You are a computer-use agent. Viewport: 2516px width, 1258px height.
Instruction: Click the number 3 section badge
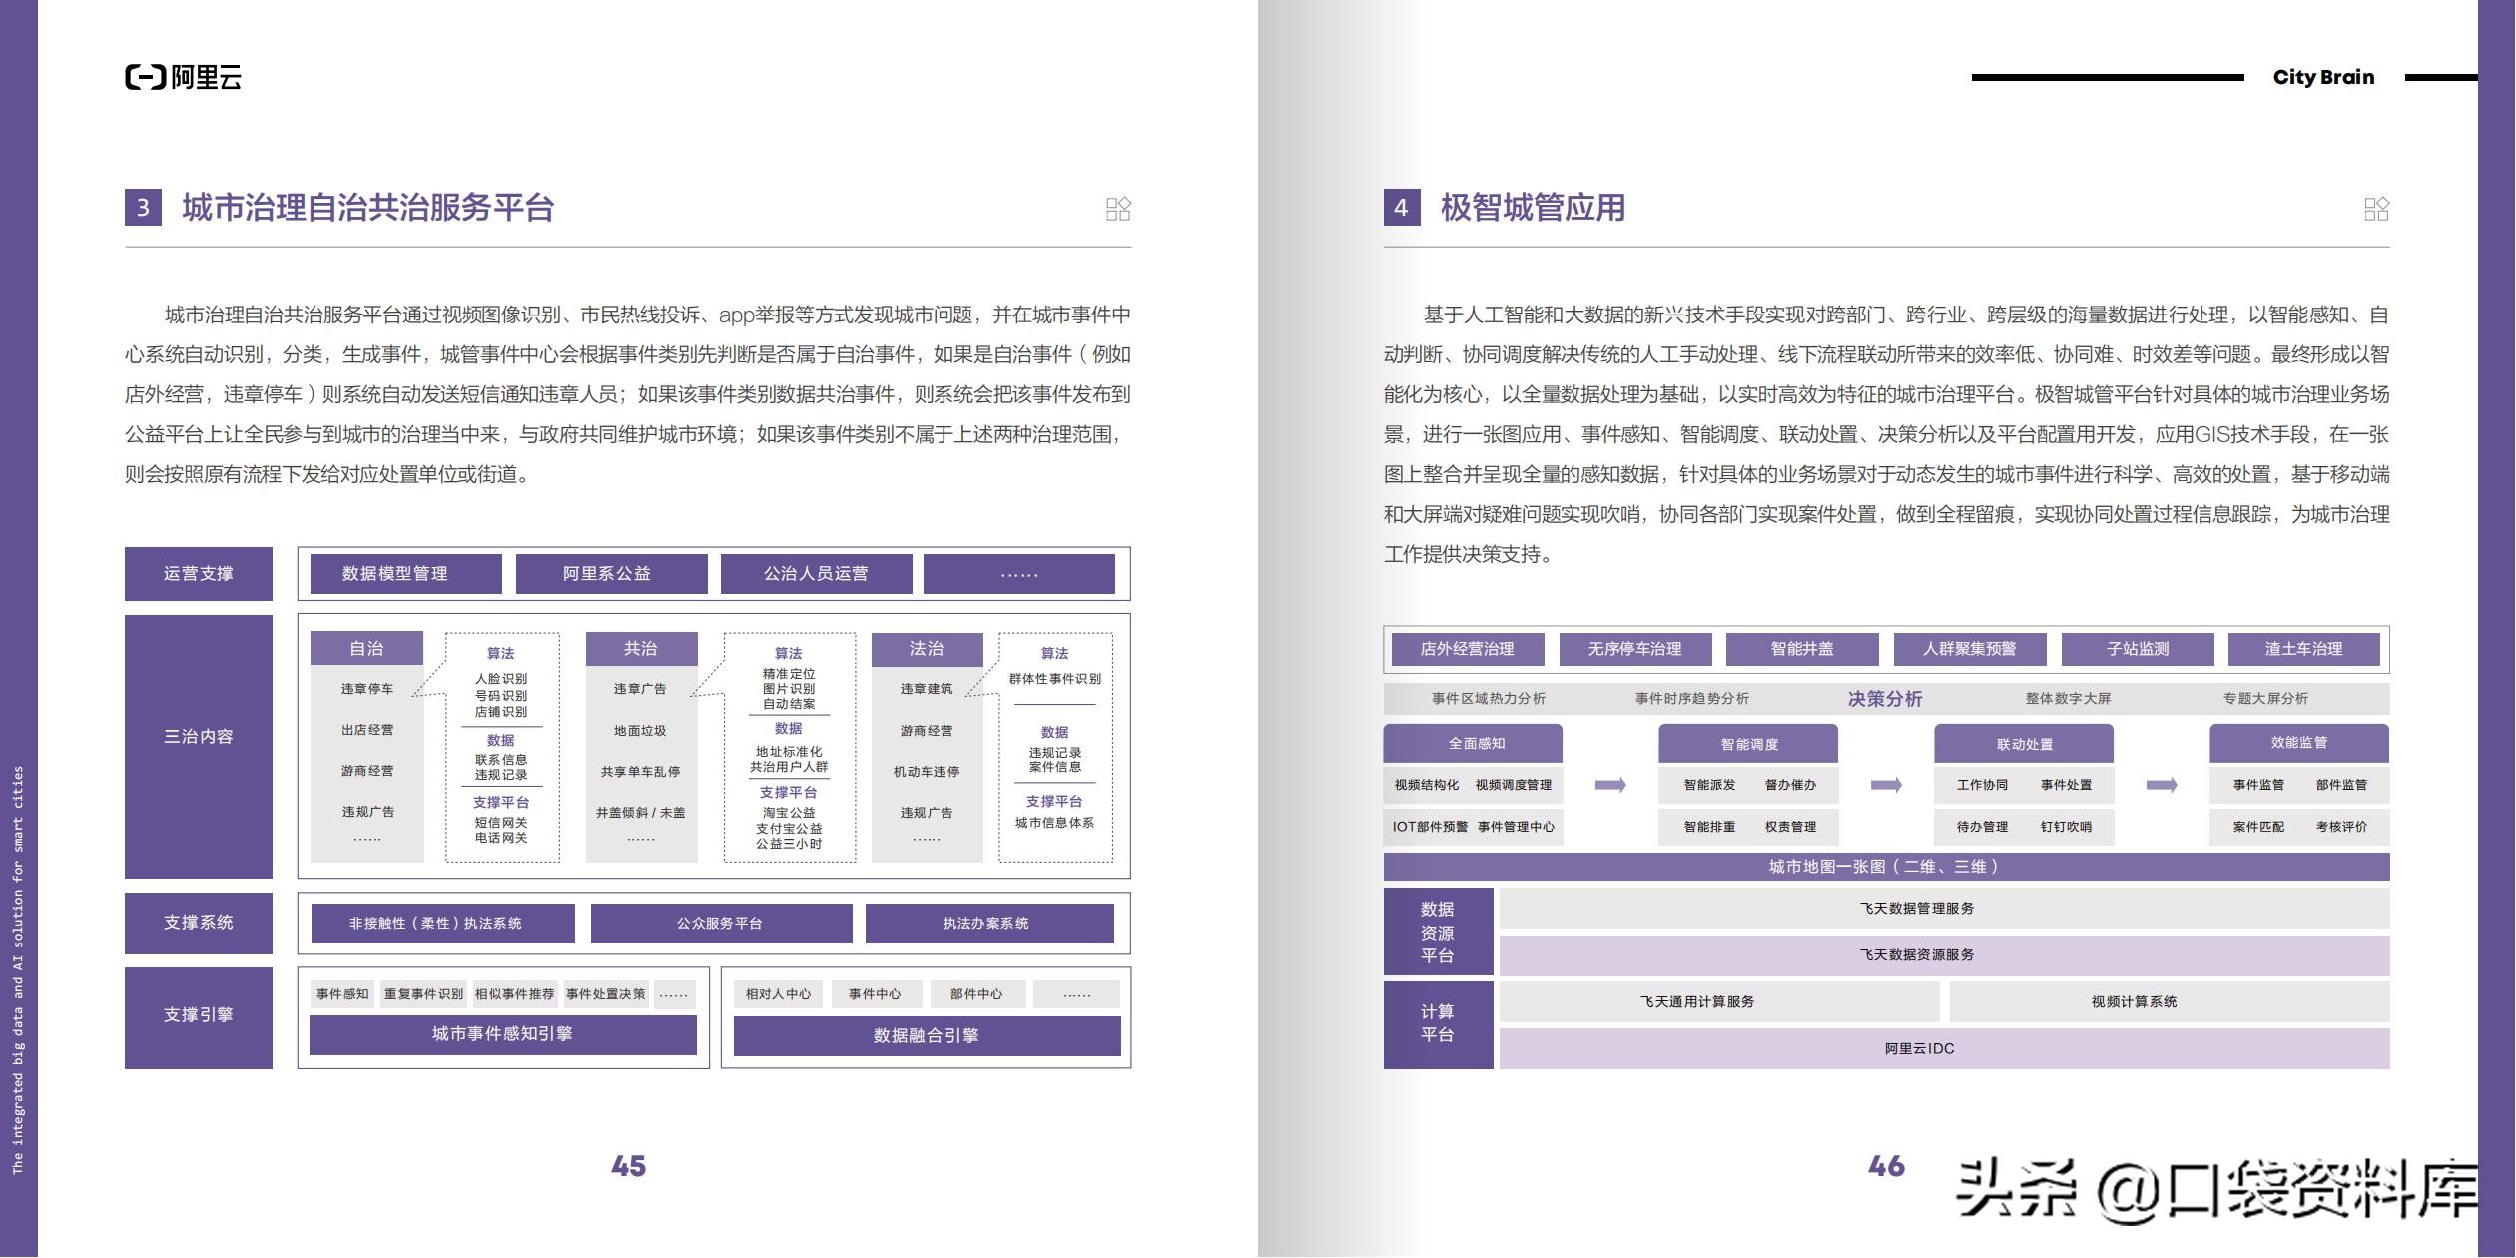click(x=143, y=208)
